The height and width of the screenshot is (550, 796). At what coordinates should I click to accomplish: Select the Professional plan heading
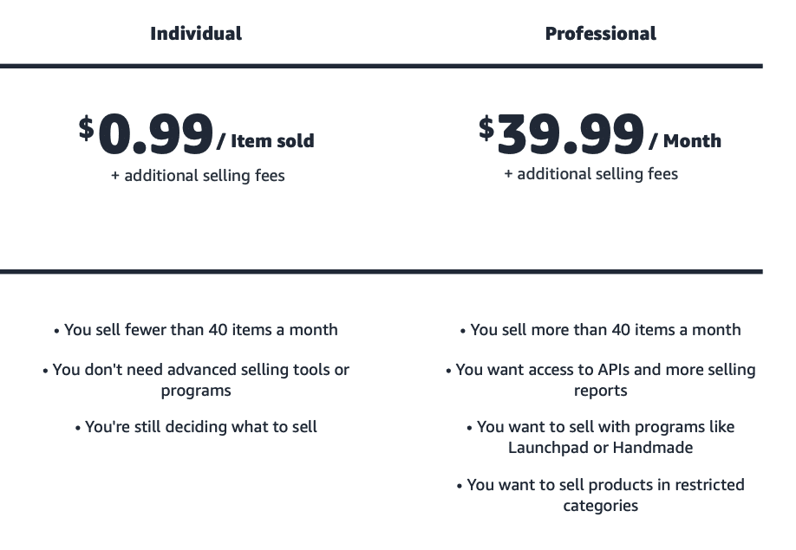(x=600, y=34)
